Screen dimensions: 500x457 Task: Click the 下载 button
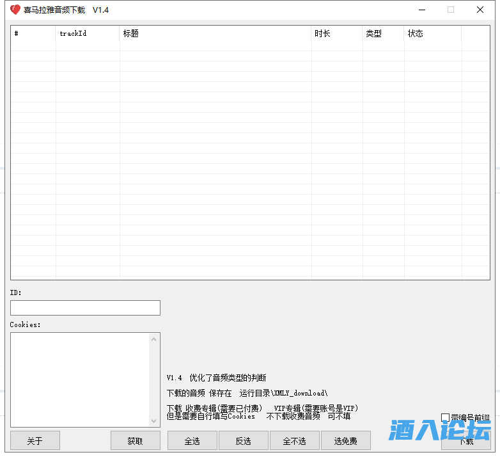[466, 441]
